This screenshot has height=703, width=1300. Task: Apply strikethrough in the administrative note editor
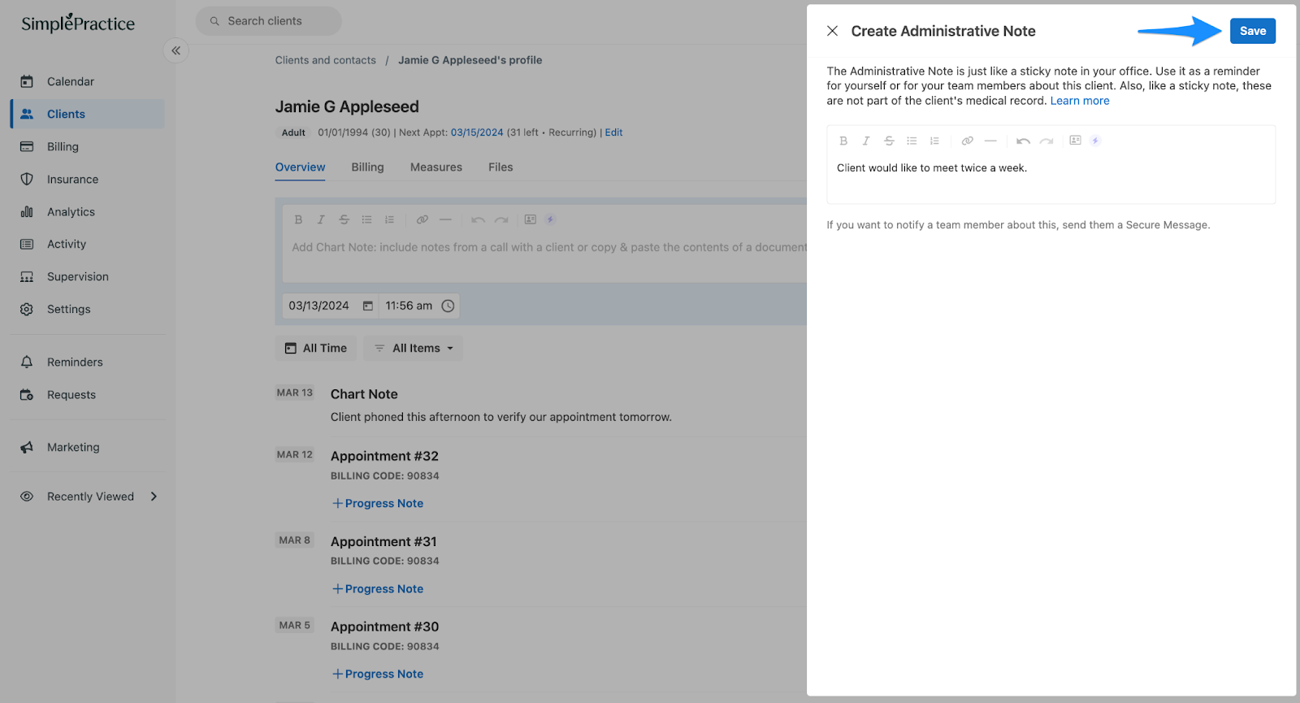click(x=889, y=141)
